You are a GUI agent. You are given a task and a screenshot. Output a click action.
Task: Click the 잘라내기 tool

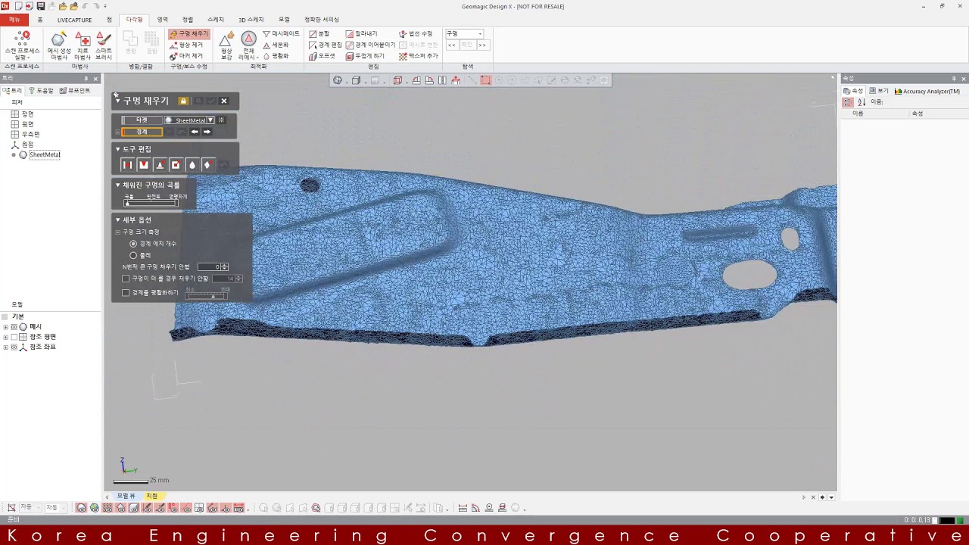[362, 34]
